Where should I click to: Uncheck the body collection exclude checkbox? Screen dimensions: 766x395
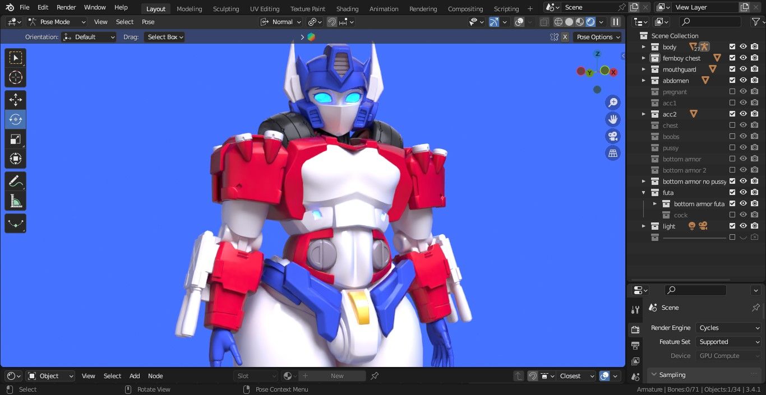click(732, 47)
